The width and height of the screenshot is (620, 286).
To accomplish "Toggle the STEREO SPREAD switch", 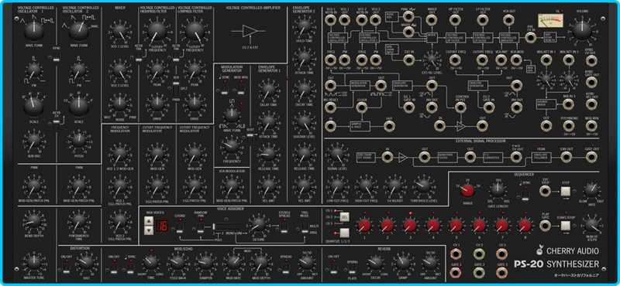I will pyautogui.click(x=284, y=227).
